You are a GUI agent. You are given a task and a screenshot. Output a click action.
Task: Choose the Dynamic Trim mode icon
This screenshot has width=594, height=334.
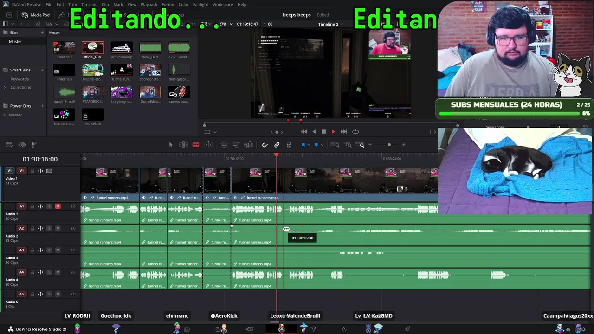208,145
